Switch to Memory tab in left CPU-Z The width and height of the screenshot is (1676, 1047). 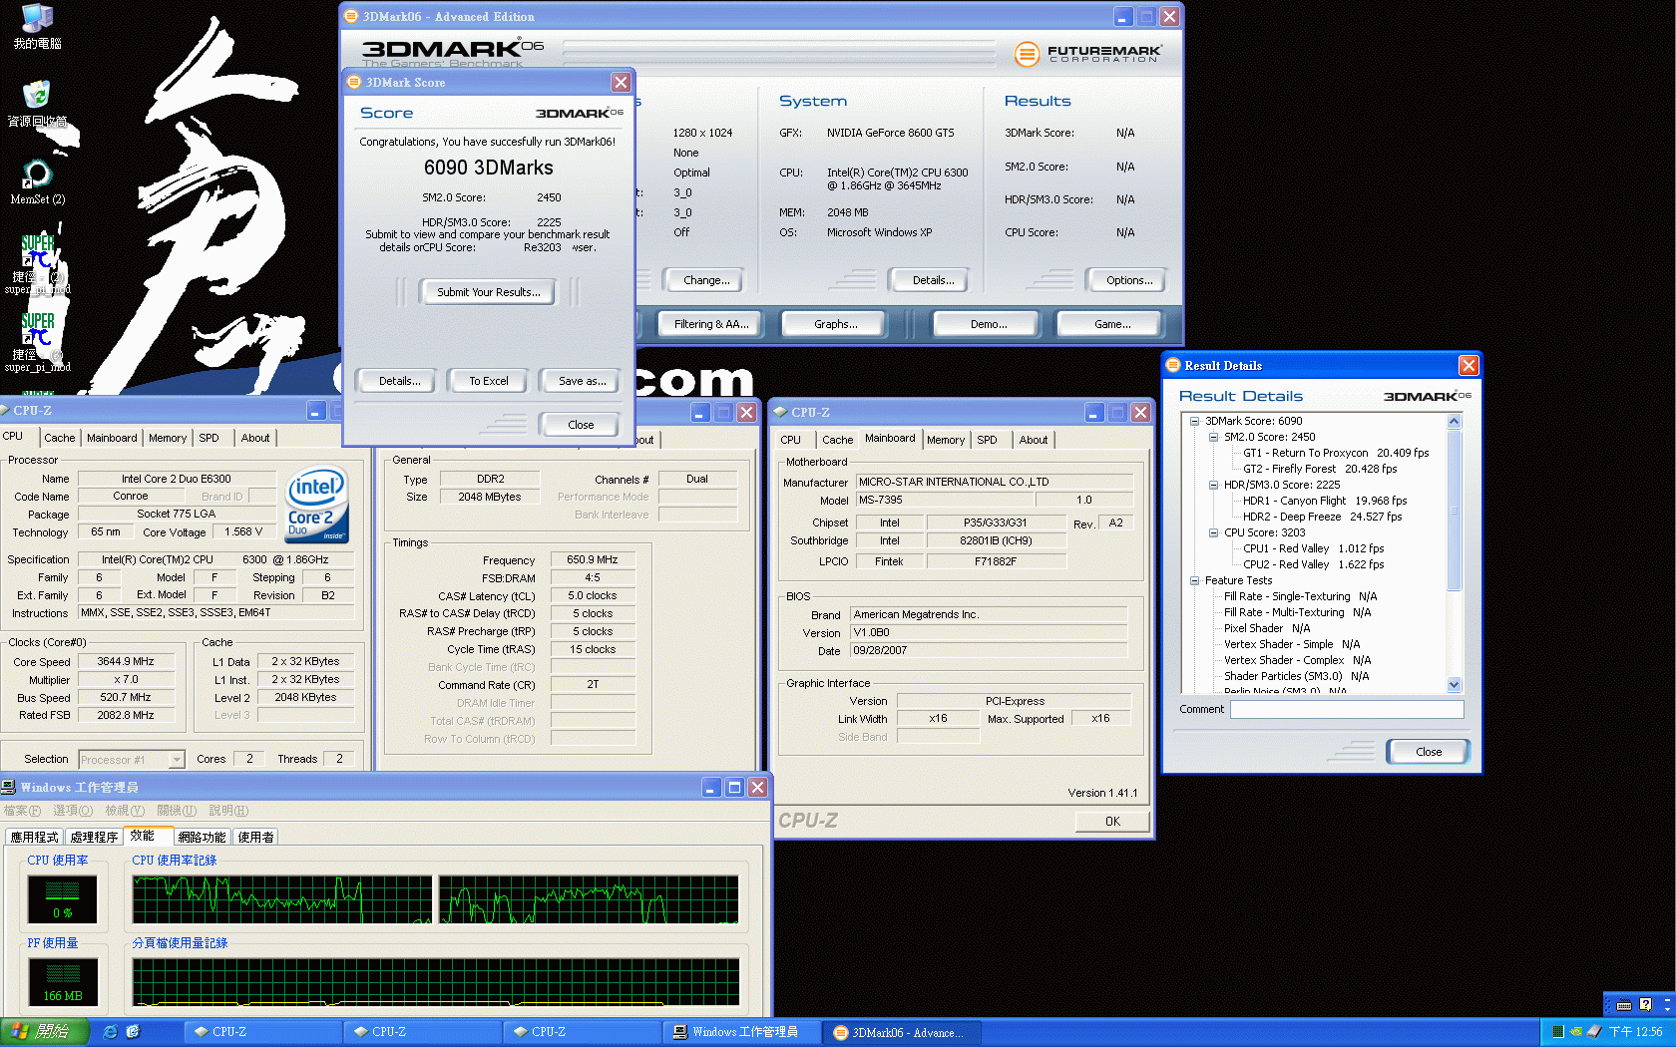168,438
